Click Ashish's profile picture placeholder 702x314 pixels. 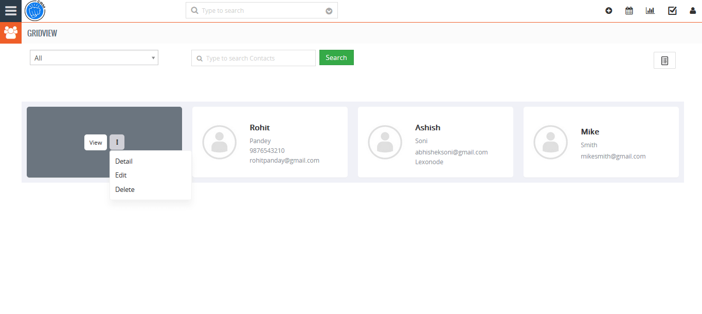click(x=385, y=142)
